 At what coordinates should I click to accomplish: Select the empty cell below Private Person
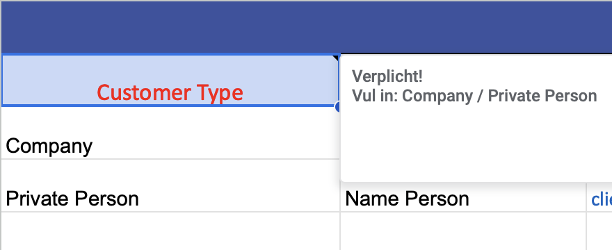(x=170, y=231)
